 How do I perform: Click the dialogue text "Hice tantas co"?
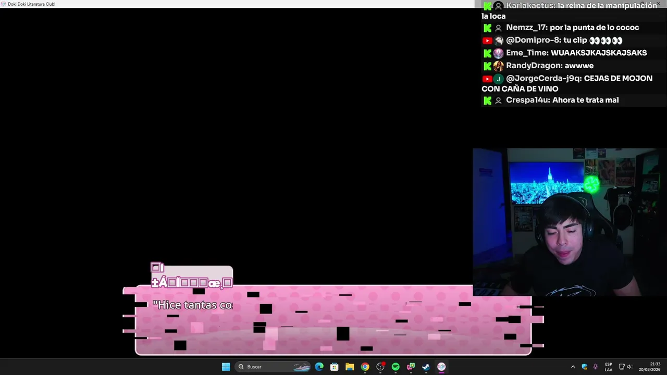tap(193, 305)
